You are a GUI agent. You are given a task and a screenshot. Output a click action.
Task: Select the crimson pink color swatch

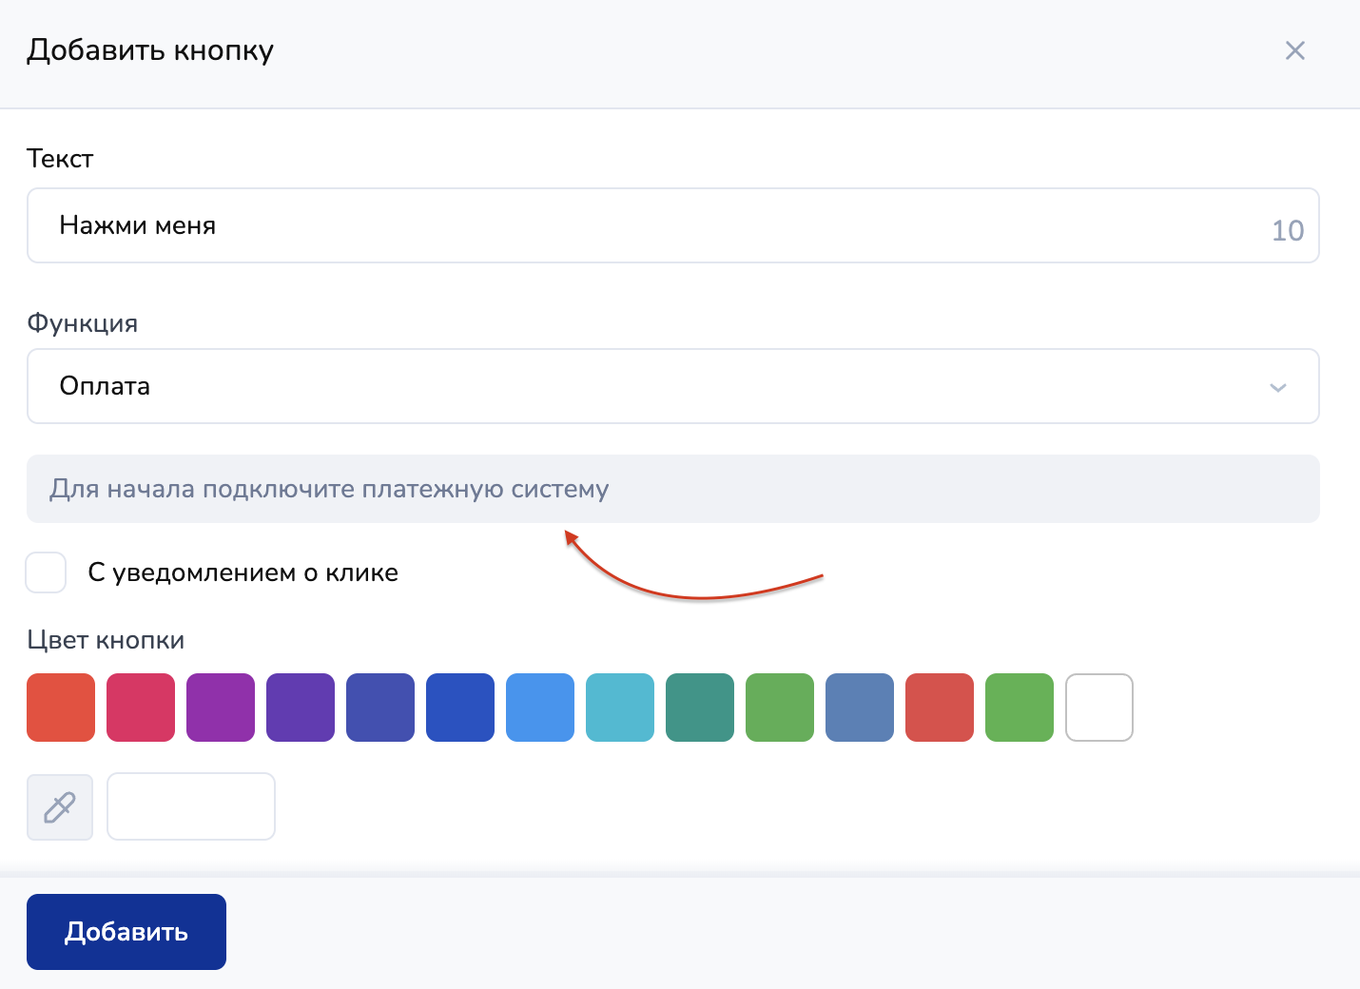[141, 708]
